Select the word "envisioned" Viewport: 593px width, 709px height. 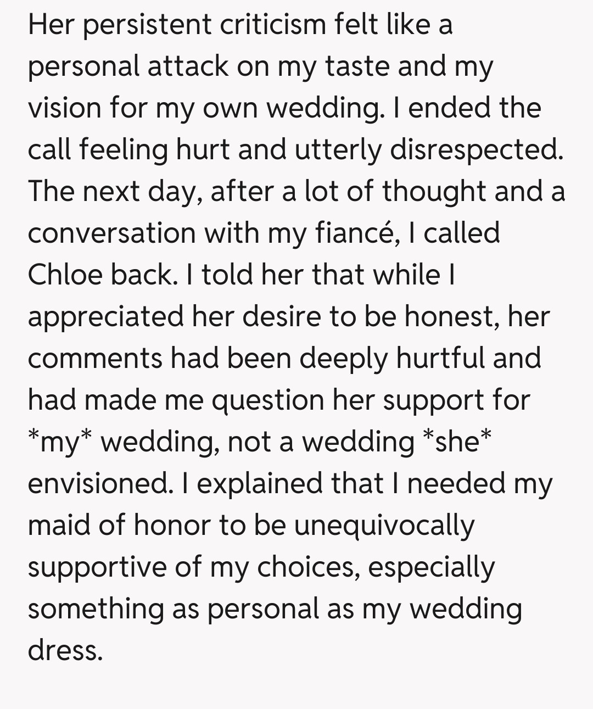(98, 483)
